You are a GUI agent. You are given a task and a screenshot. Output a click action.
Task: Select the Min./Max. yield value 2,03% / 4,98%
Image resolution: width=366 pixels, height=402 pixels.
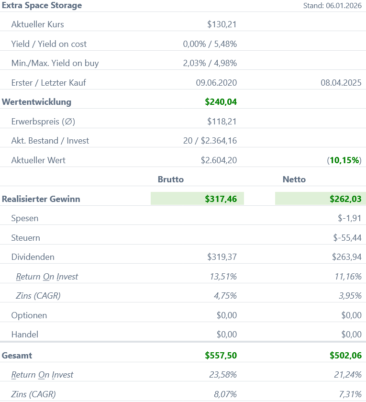coord(210,63)
